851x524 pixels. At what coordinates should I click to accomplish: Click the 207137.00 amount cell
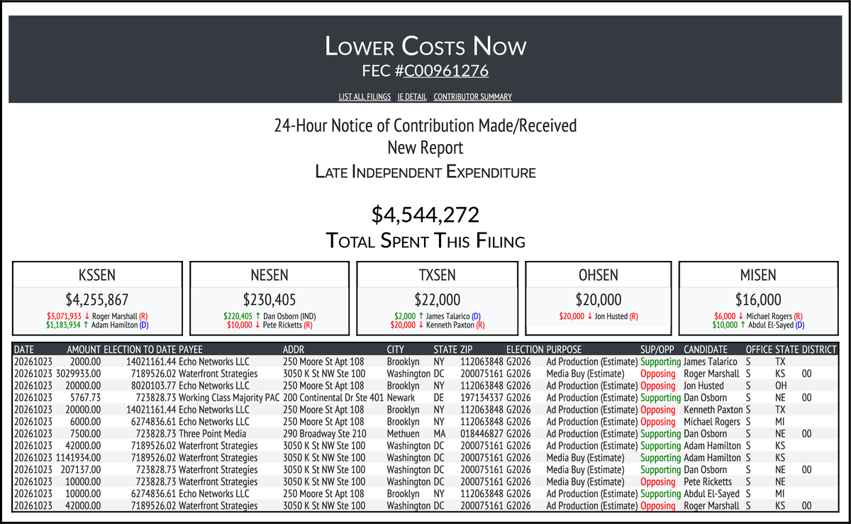[x=81, y=470]
